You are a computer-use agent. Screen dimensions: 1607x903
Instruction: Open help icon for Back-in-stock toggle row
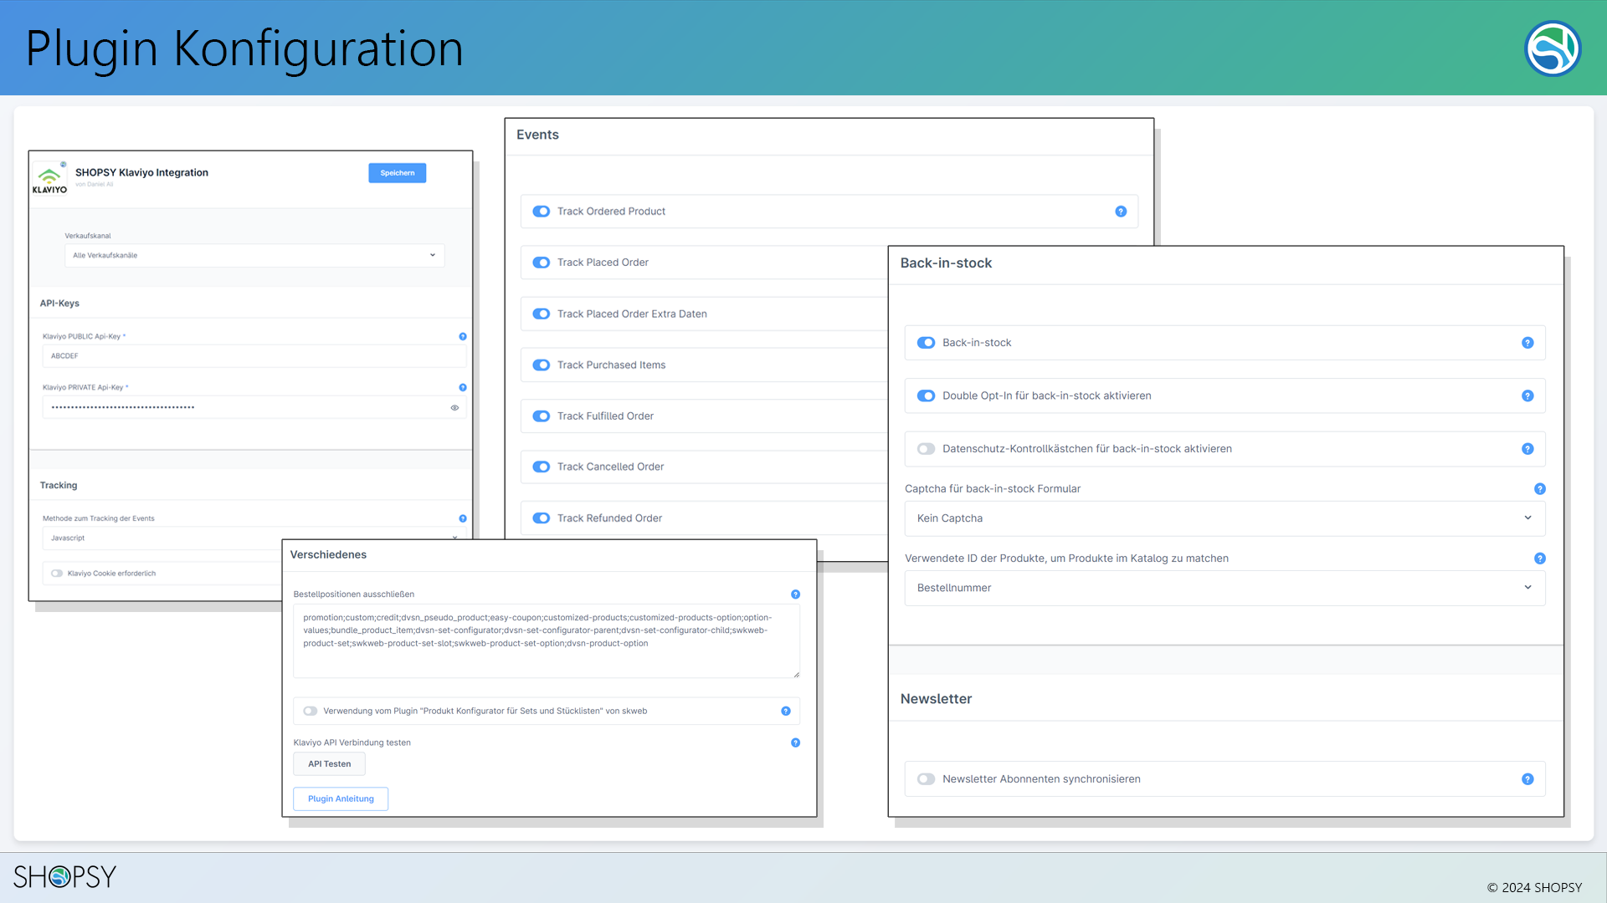click(x=1527, y=343)
